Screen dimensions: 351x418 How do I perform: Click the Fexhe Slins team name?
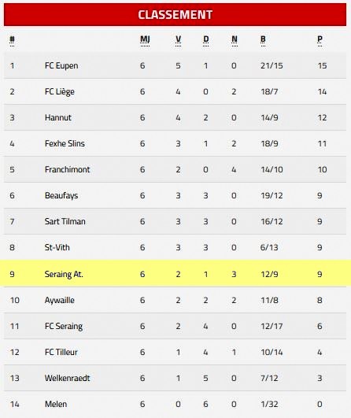(x=65, y=143)
